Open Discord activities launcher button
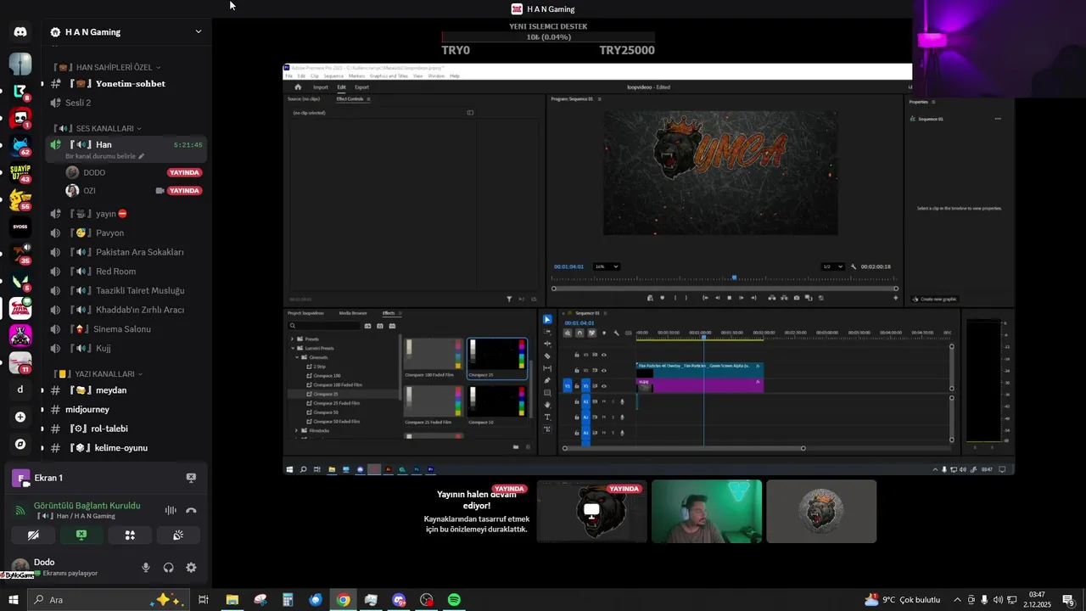This screenshot has width=1086, height=611. 130,535
